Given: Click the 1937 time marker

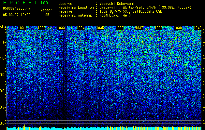Looking at the screenshot, I should [139, 28].
